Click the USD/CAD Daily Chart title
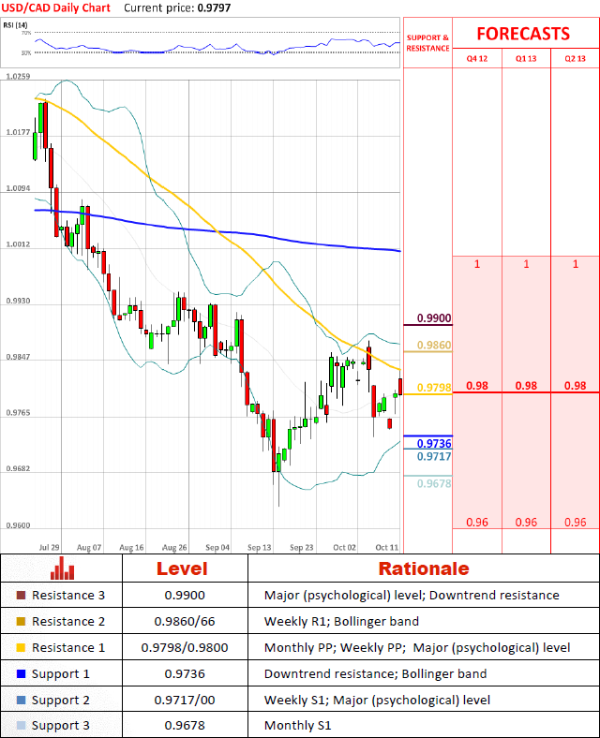600x738 pixels. point(55,7)
